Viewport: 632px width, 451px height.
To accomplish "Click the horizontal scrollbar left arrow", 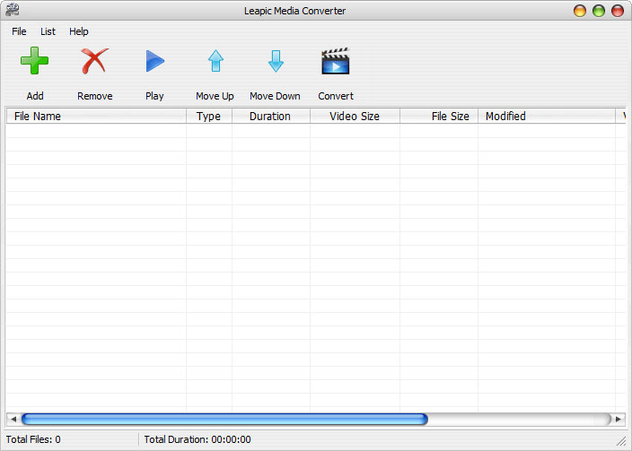I will click(13, 420).
